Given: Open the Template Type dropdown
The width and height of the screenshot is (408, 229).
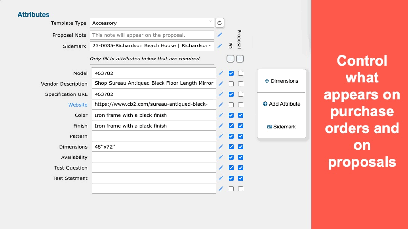Looking at the screenshot, I should pos(152,23).
